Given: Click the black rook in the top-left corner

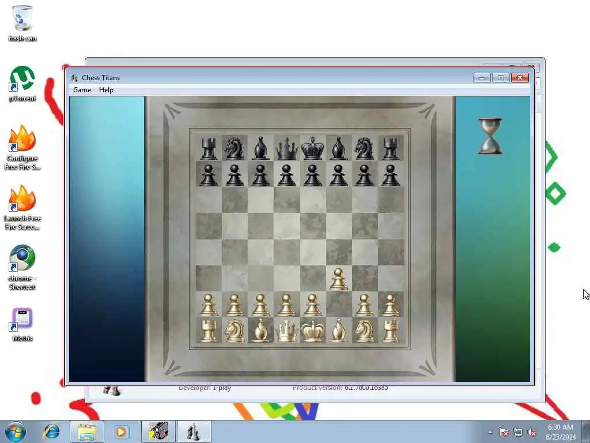Looking at the screenshot, I should coord(209,149).
